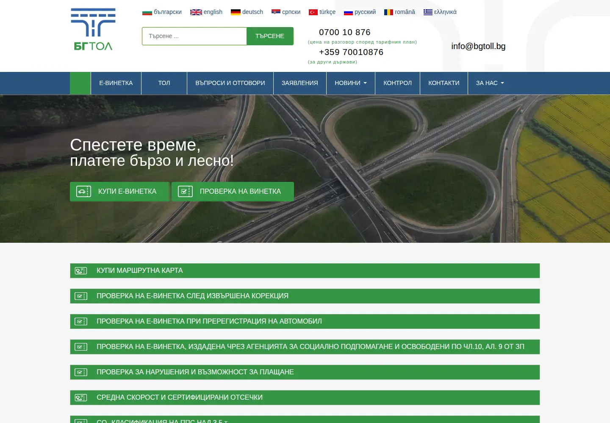The image size is (610, 423).
Task: Select the Serbian flag icon
Action: (276, 12)
